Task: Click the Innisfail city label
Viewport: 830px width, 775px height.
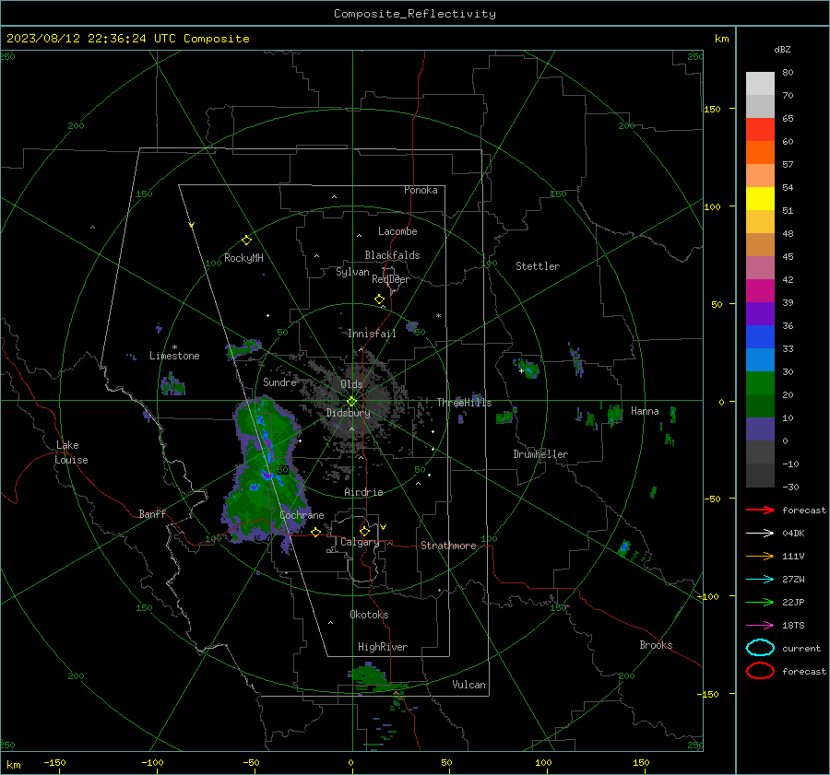Action: point(372,334)
